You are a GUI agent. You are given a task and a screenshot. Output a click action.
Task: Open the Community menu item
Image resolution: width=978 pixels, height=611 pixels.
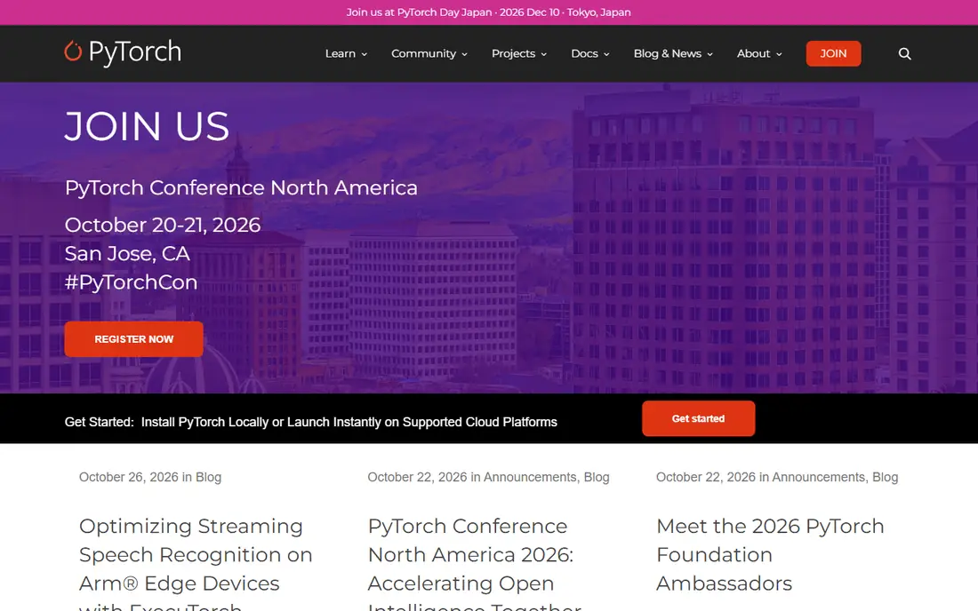pyautogui.click(x=423, y=53)
